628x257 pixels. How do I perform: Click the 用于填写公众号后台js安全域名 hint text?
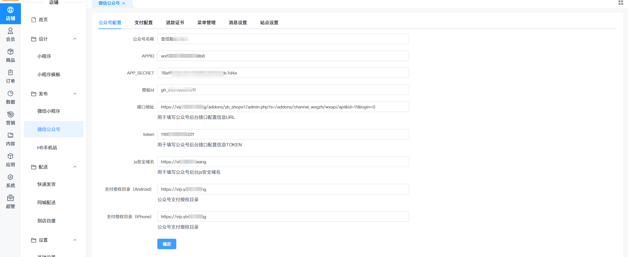(x=189, y=172)
